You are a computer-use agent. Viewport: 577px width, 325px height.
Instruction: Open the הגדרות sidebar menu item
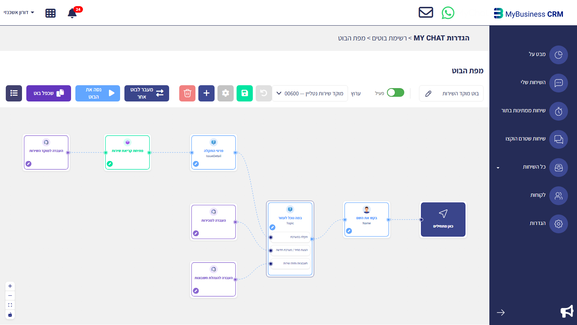(x=549, y=224)
